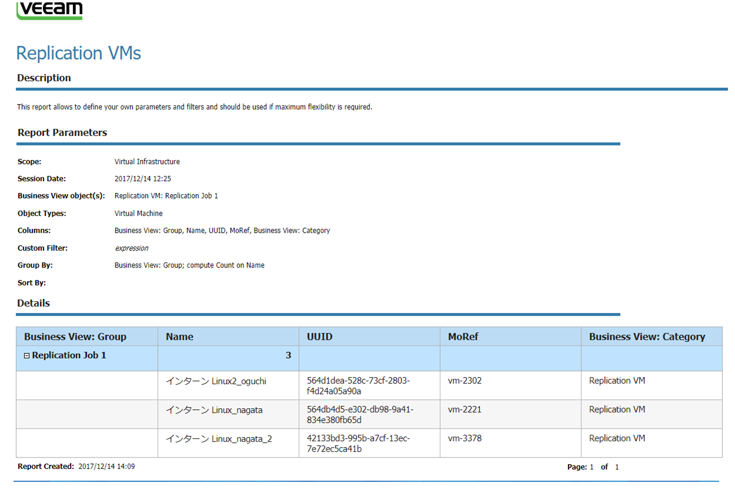The image size is (735, 493).
Task: Click the Object Types label
Action: pos(42,214)
